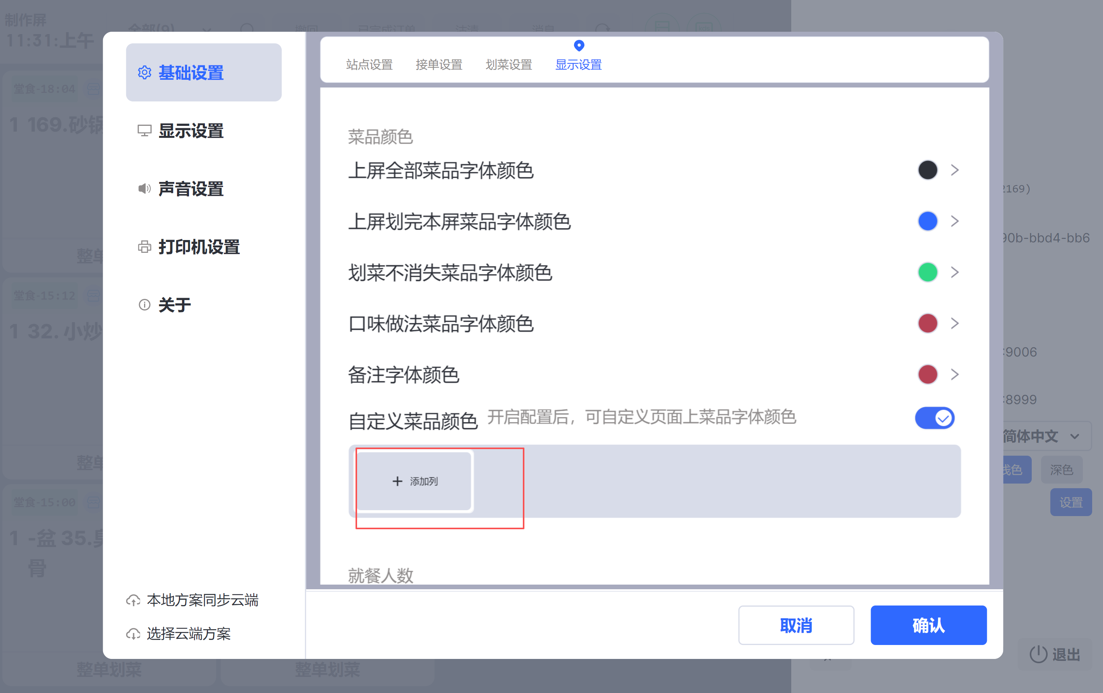This screenshot has width=1103, height=693.
Task: Open the 划菜设置 tab
Action: (x=509, y=65)
